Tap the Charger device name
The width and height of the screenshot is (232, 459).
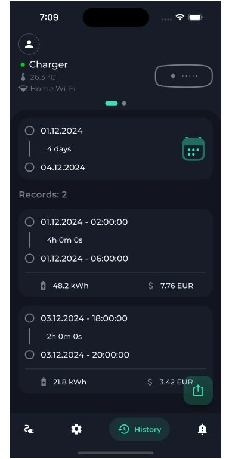(x=48, y=64)
